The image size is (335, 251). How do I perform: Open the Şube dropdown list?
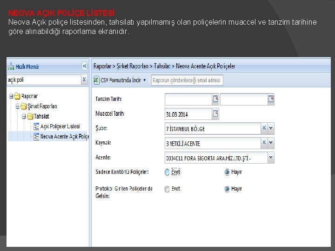[x=271, y=128]
